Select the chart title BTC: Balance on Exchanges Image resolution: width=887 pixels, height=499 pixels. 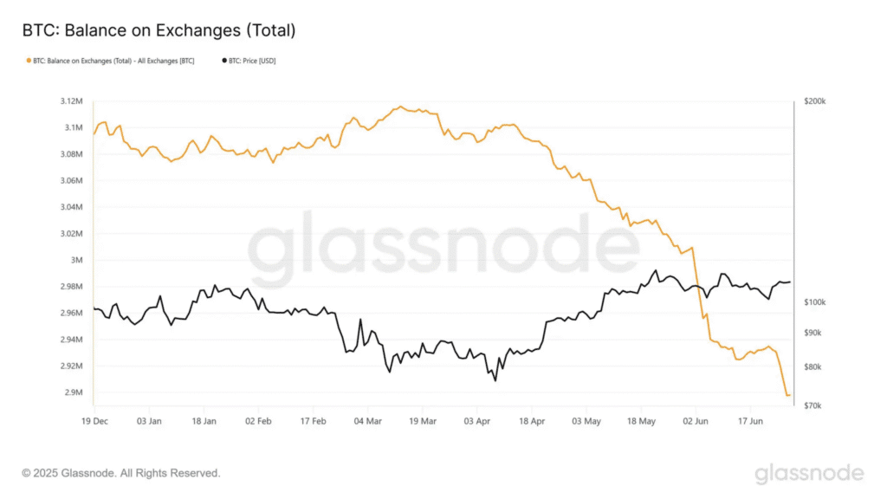point(159,30)
